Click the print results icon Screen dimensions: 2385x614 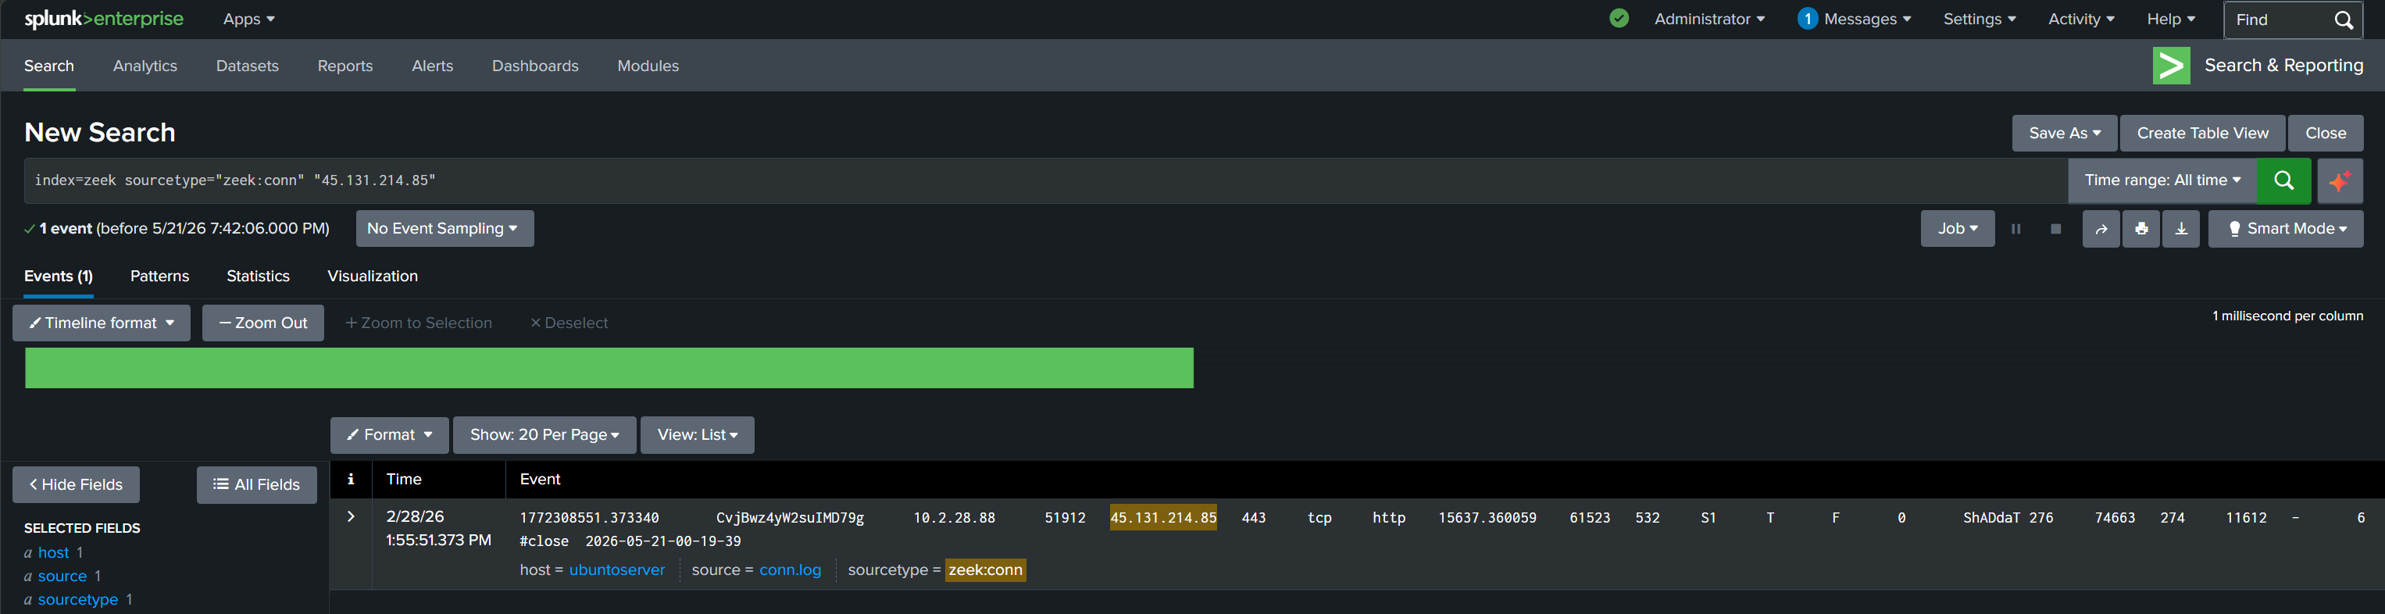[x=2140, y=229]
